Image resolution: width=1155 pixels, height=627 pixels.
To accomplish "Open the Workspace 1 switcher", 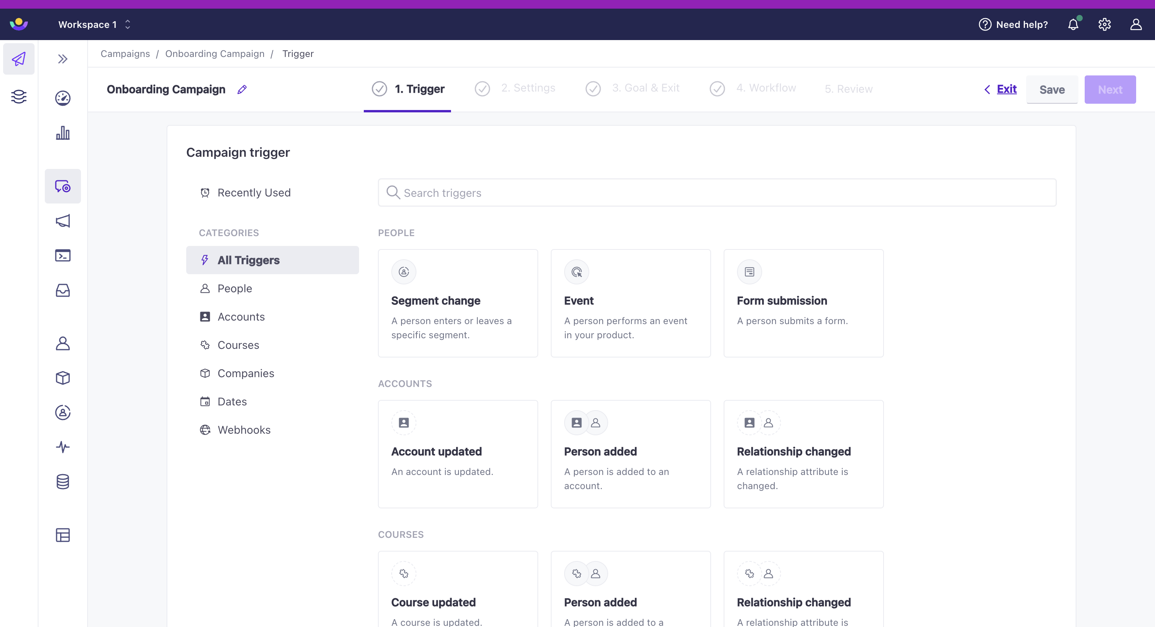I will (94, 24).
